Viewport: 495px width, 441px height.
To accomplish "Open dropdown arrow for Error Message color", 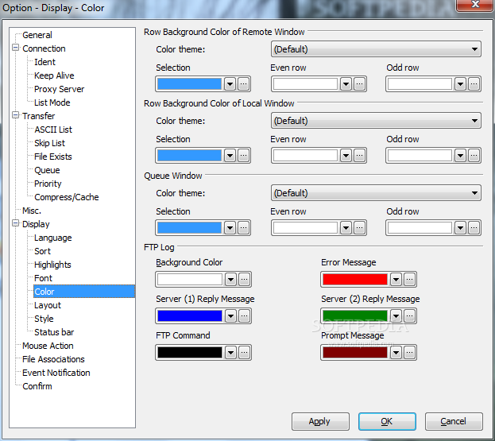I will tap(396, 280).
